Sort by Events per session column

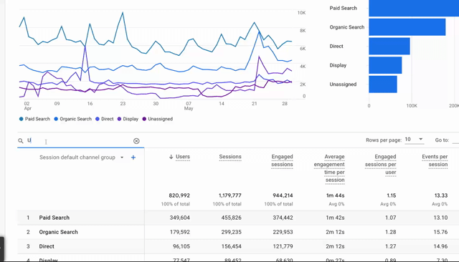(435, 160)
